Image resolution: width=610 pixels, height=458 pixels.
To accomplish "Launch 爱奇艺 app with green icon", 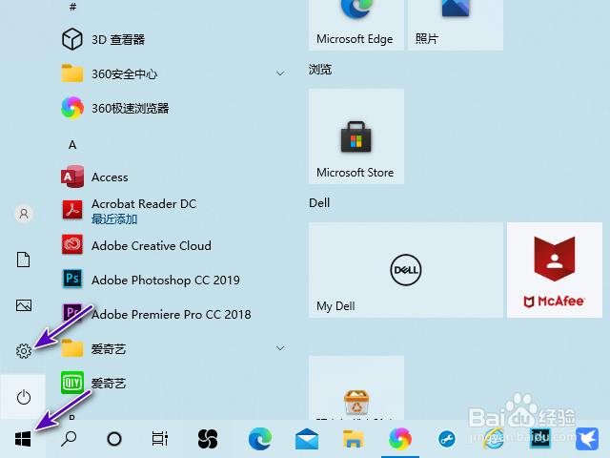I will point(173,384).
